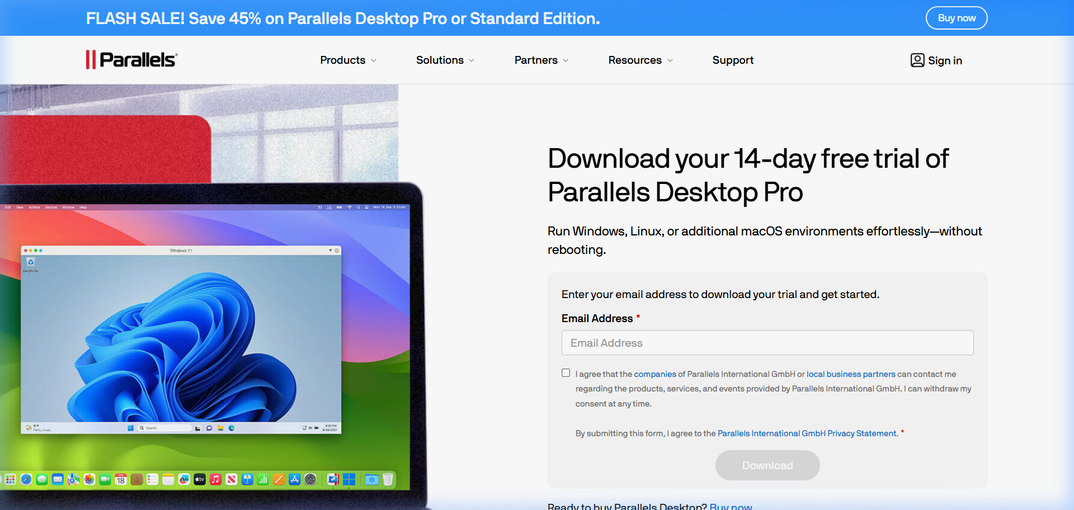Screen dimensions: 1074x510
Task: Click the Sign in account link
Action: click(x=936, y=60)
